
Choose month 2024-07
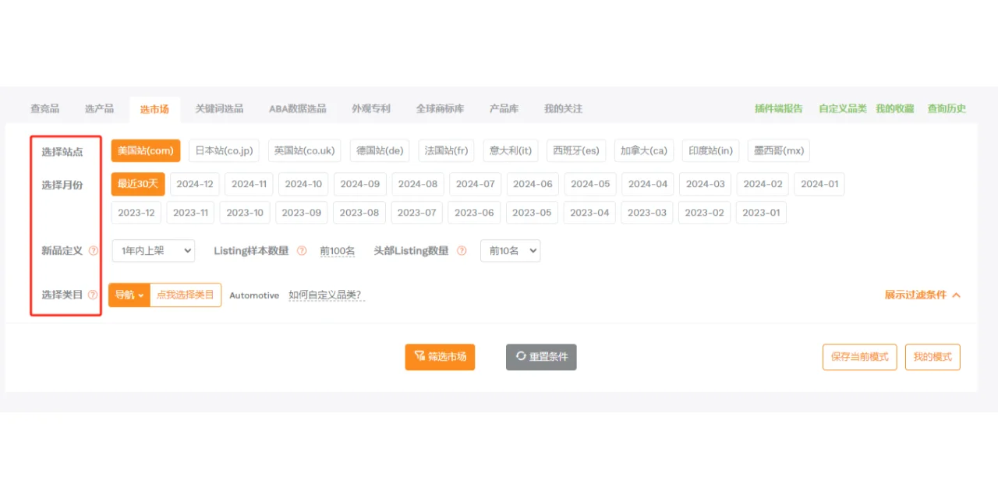476,184
